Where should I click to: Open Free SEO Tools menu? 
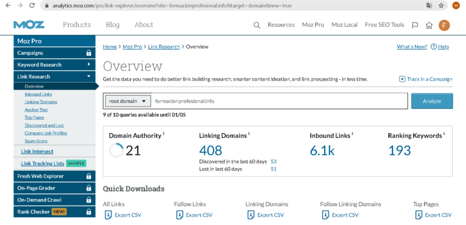(x=385, y=25)
